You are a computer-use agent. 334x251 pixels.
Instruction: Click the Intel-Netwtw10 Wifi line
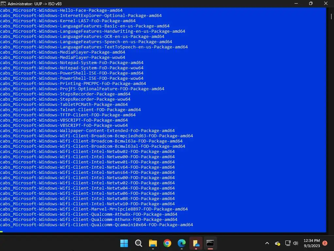[x=87, y=204]
